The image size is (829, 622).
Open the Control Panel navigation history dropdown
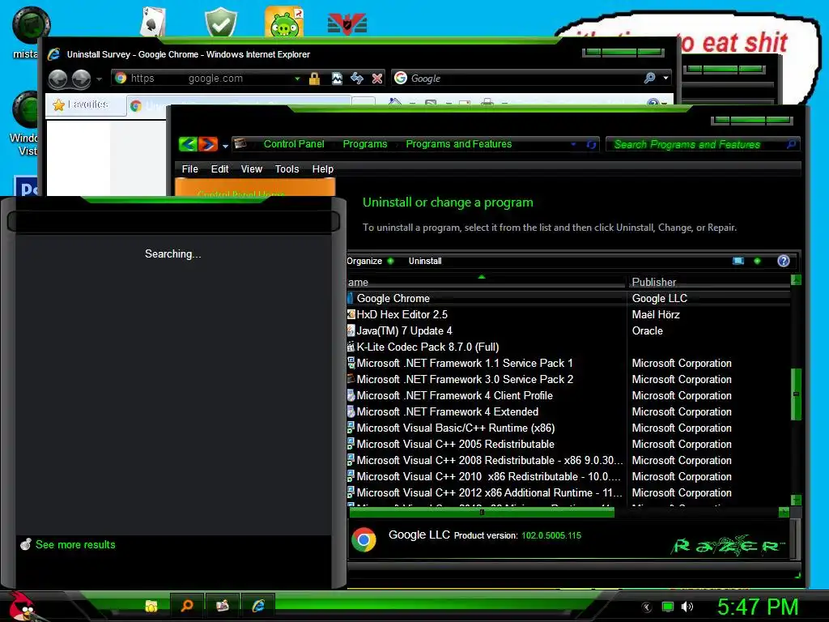click(225, 146)
